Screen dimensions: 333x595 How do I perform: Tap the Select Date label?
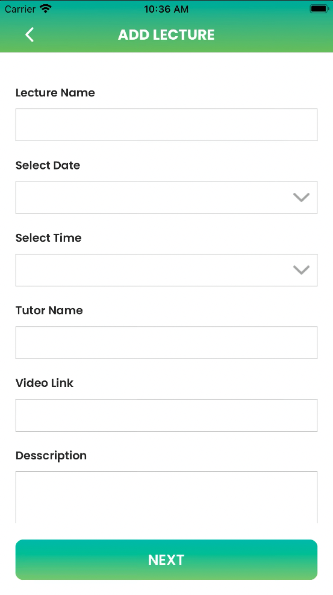pyautogui.click(x=48, y=165)
